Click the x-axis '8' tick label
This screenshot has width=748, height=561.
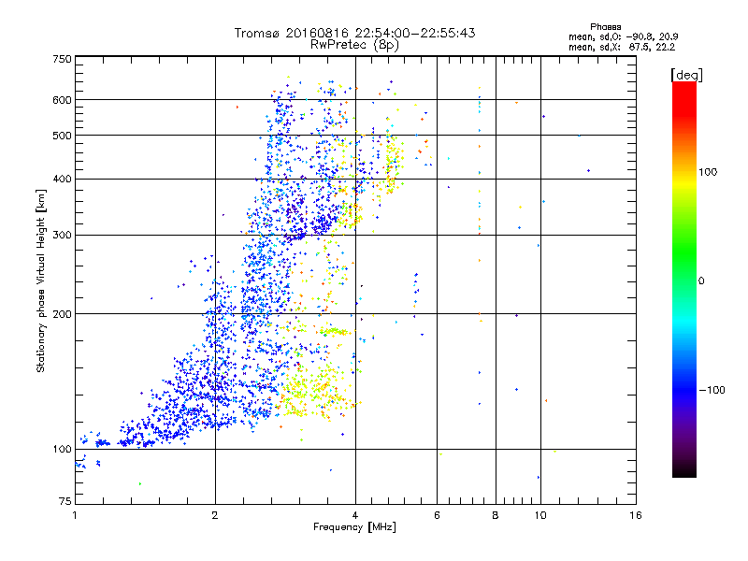496,515
